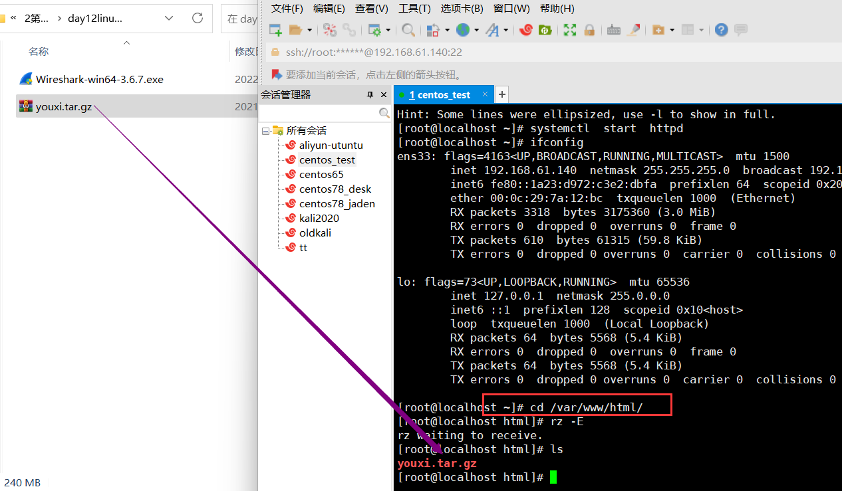Open the dropdown beside new folder plus icon

[672, 30]
